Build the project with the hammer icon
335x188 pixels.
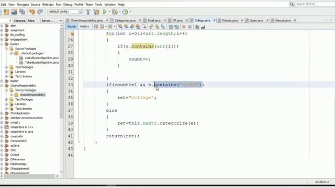point(88,11)
